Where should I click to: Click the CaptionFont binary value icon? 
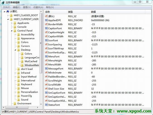tap(46, 28)
